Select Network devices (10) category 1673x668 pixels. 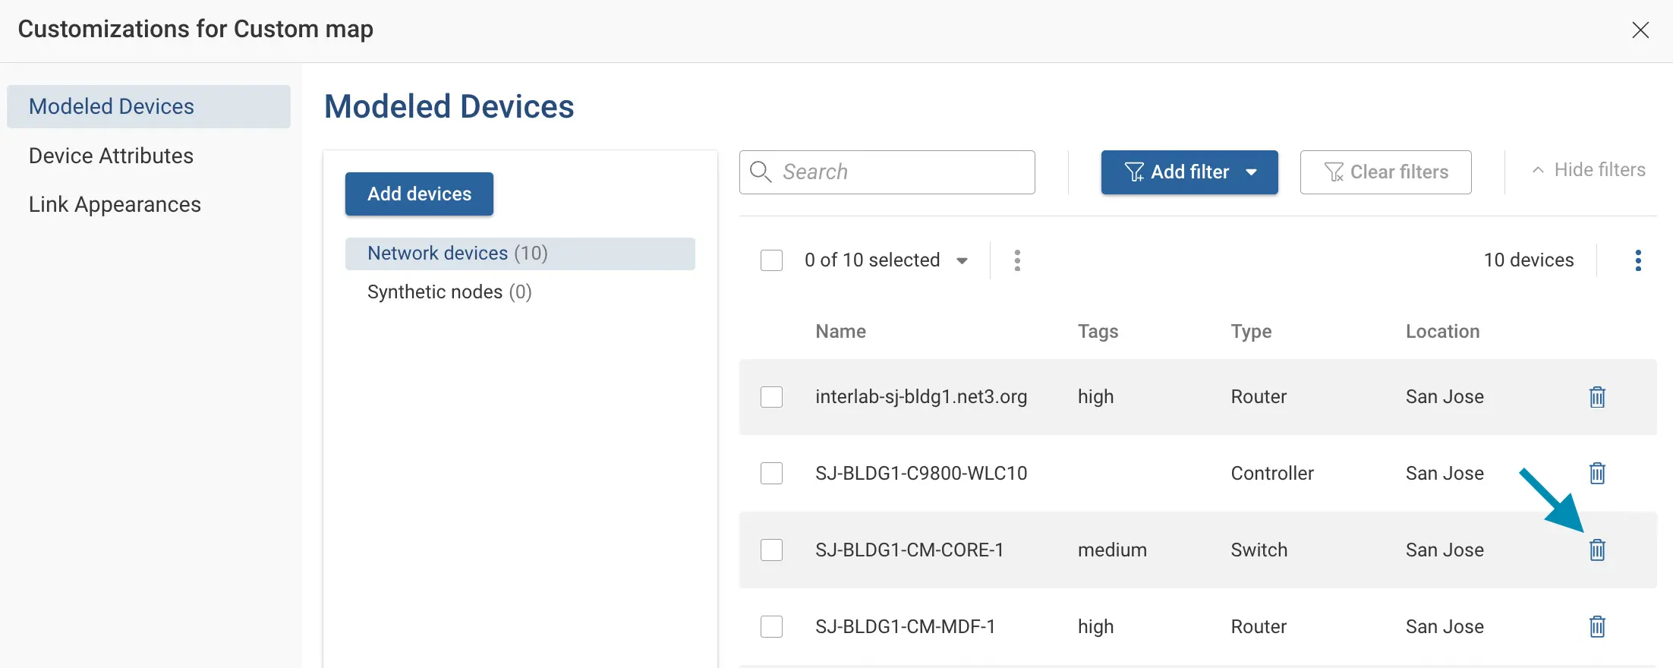point(520,254)
